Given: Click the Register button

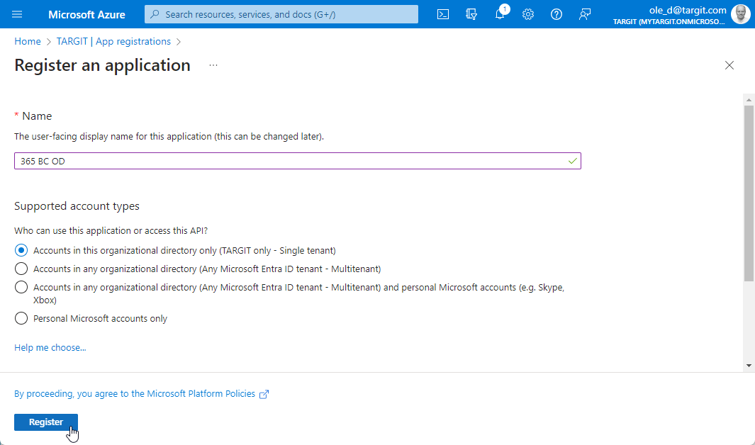Looking at the screenshot, I should pos(46,422).
